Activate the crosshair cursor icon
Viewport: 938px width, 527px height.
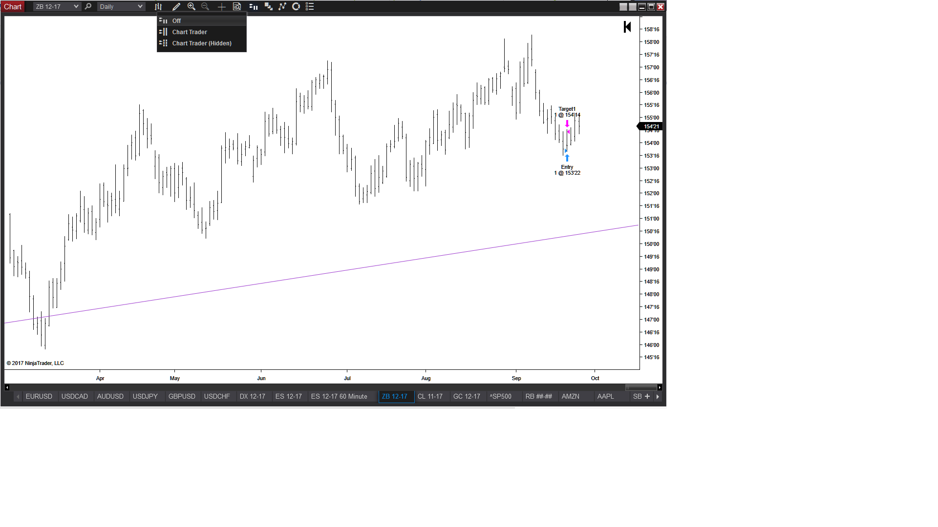click(x=221, y=7)
